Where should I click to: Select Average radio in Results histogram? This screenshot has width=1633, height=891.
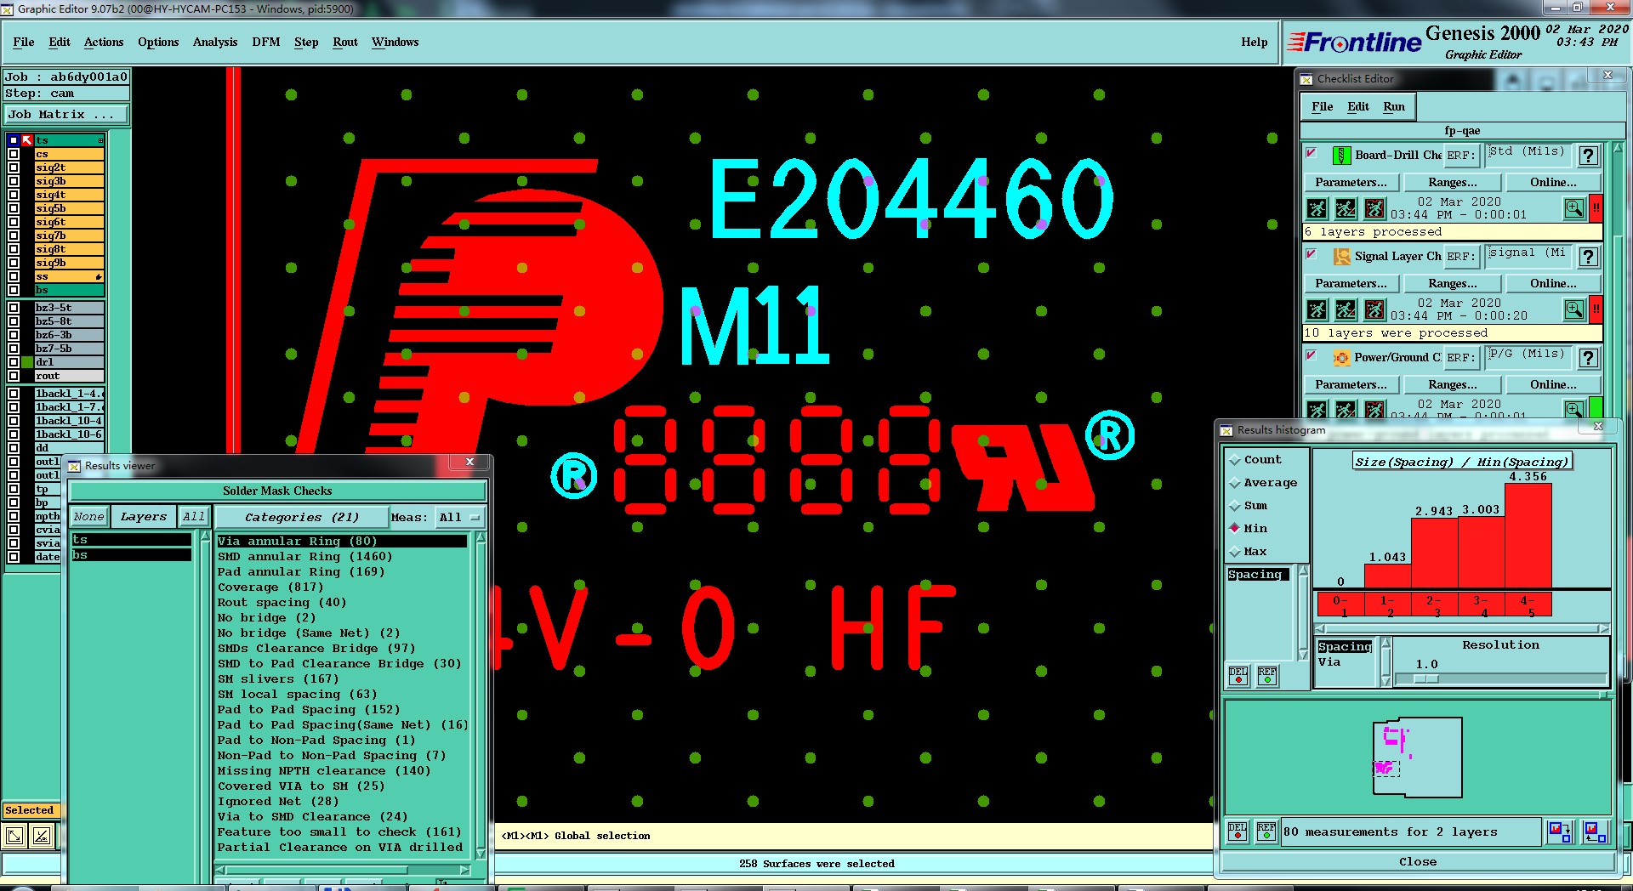point(1235,483)
